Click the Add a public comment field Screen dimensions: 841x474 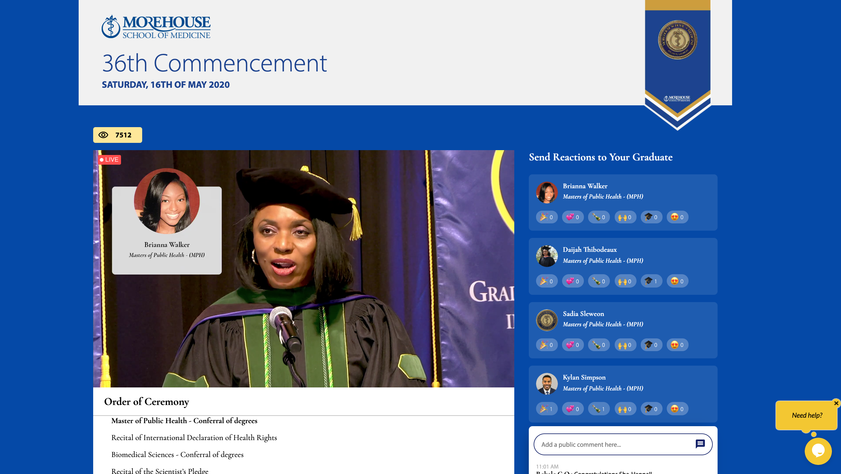(614, 445)
